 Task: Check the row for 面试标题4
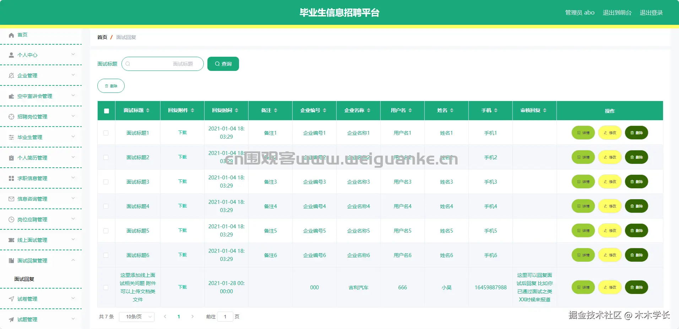click(x=106, y=206)
